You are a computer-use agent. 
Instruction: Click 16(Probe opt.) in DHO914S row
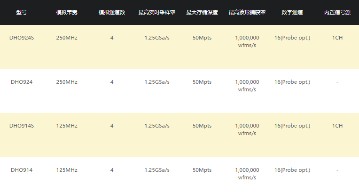tap(292, 126)
